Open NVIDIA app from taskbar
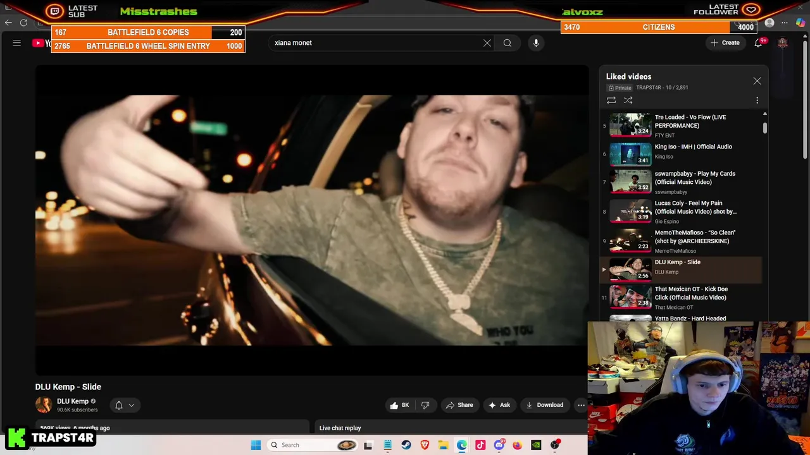The height and width of the screenshot is (455, 810). 536,445
